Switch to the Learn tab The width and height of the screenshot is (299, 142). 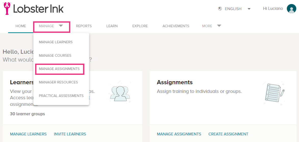point(112,26)
